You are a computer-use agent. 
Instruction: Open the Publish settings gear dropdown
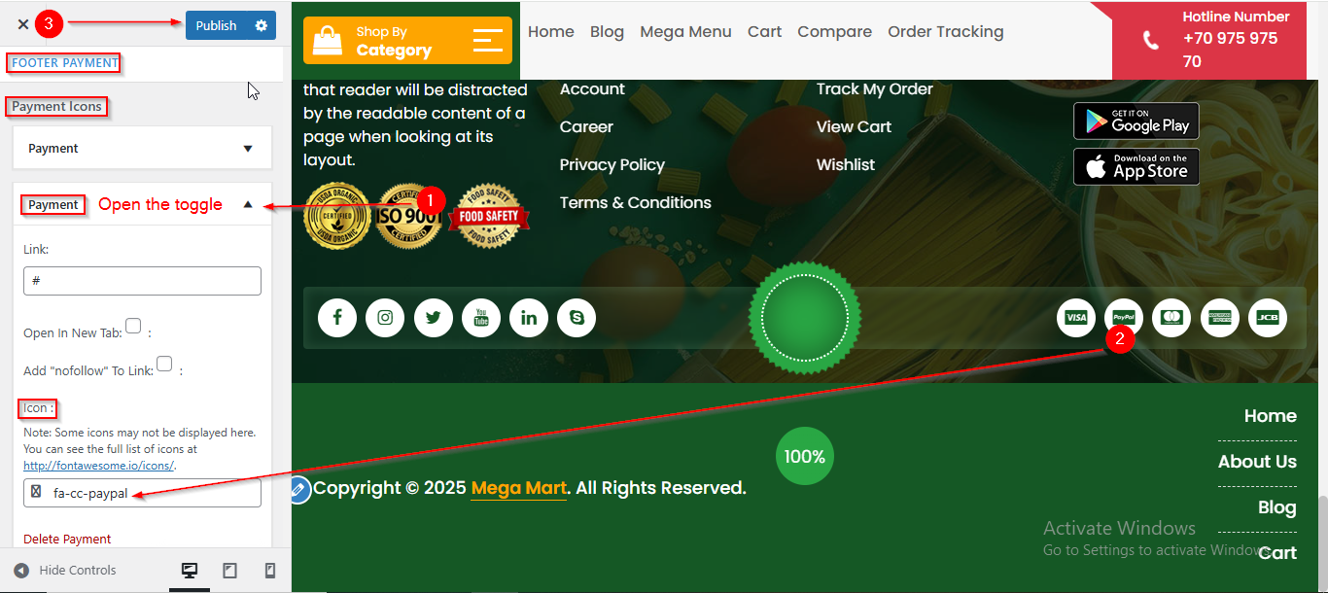261,25
